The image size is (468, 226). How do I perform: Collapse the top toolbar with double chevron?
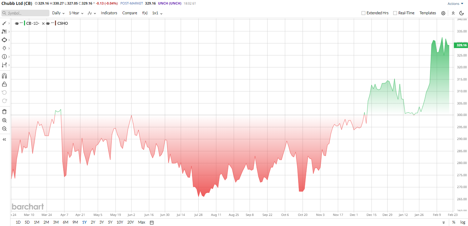coord(453,13)
